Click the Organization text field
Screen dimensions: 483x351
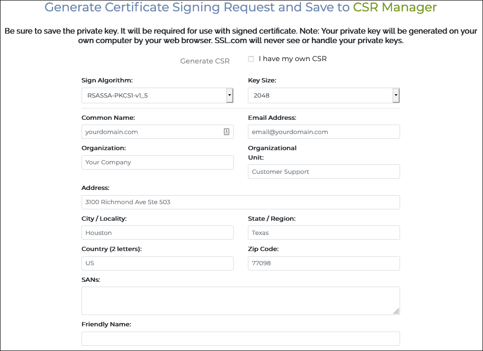point(157,162)
